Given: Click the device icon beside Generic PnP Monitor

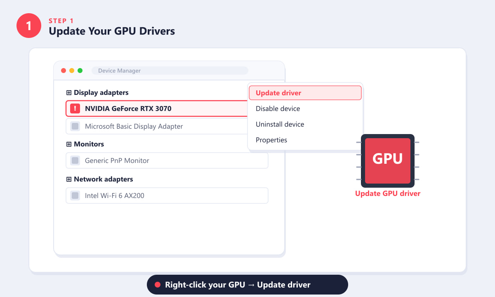Looking at the screenshot, I should (x=75, y=160).
